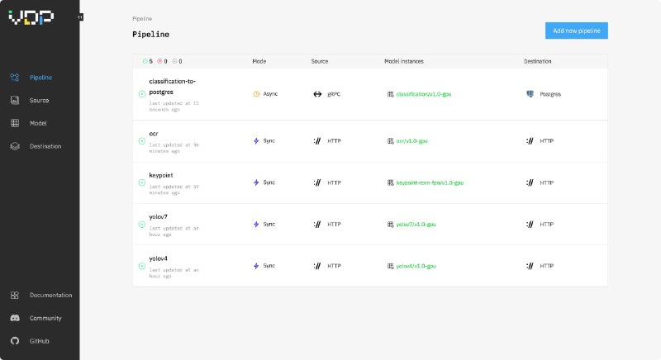This screenshot has height=360, width=661.
Task: Collapse the sidebar with the arrow toggle
Action: click(x=80, y=17)
